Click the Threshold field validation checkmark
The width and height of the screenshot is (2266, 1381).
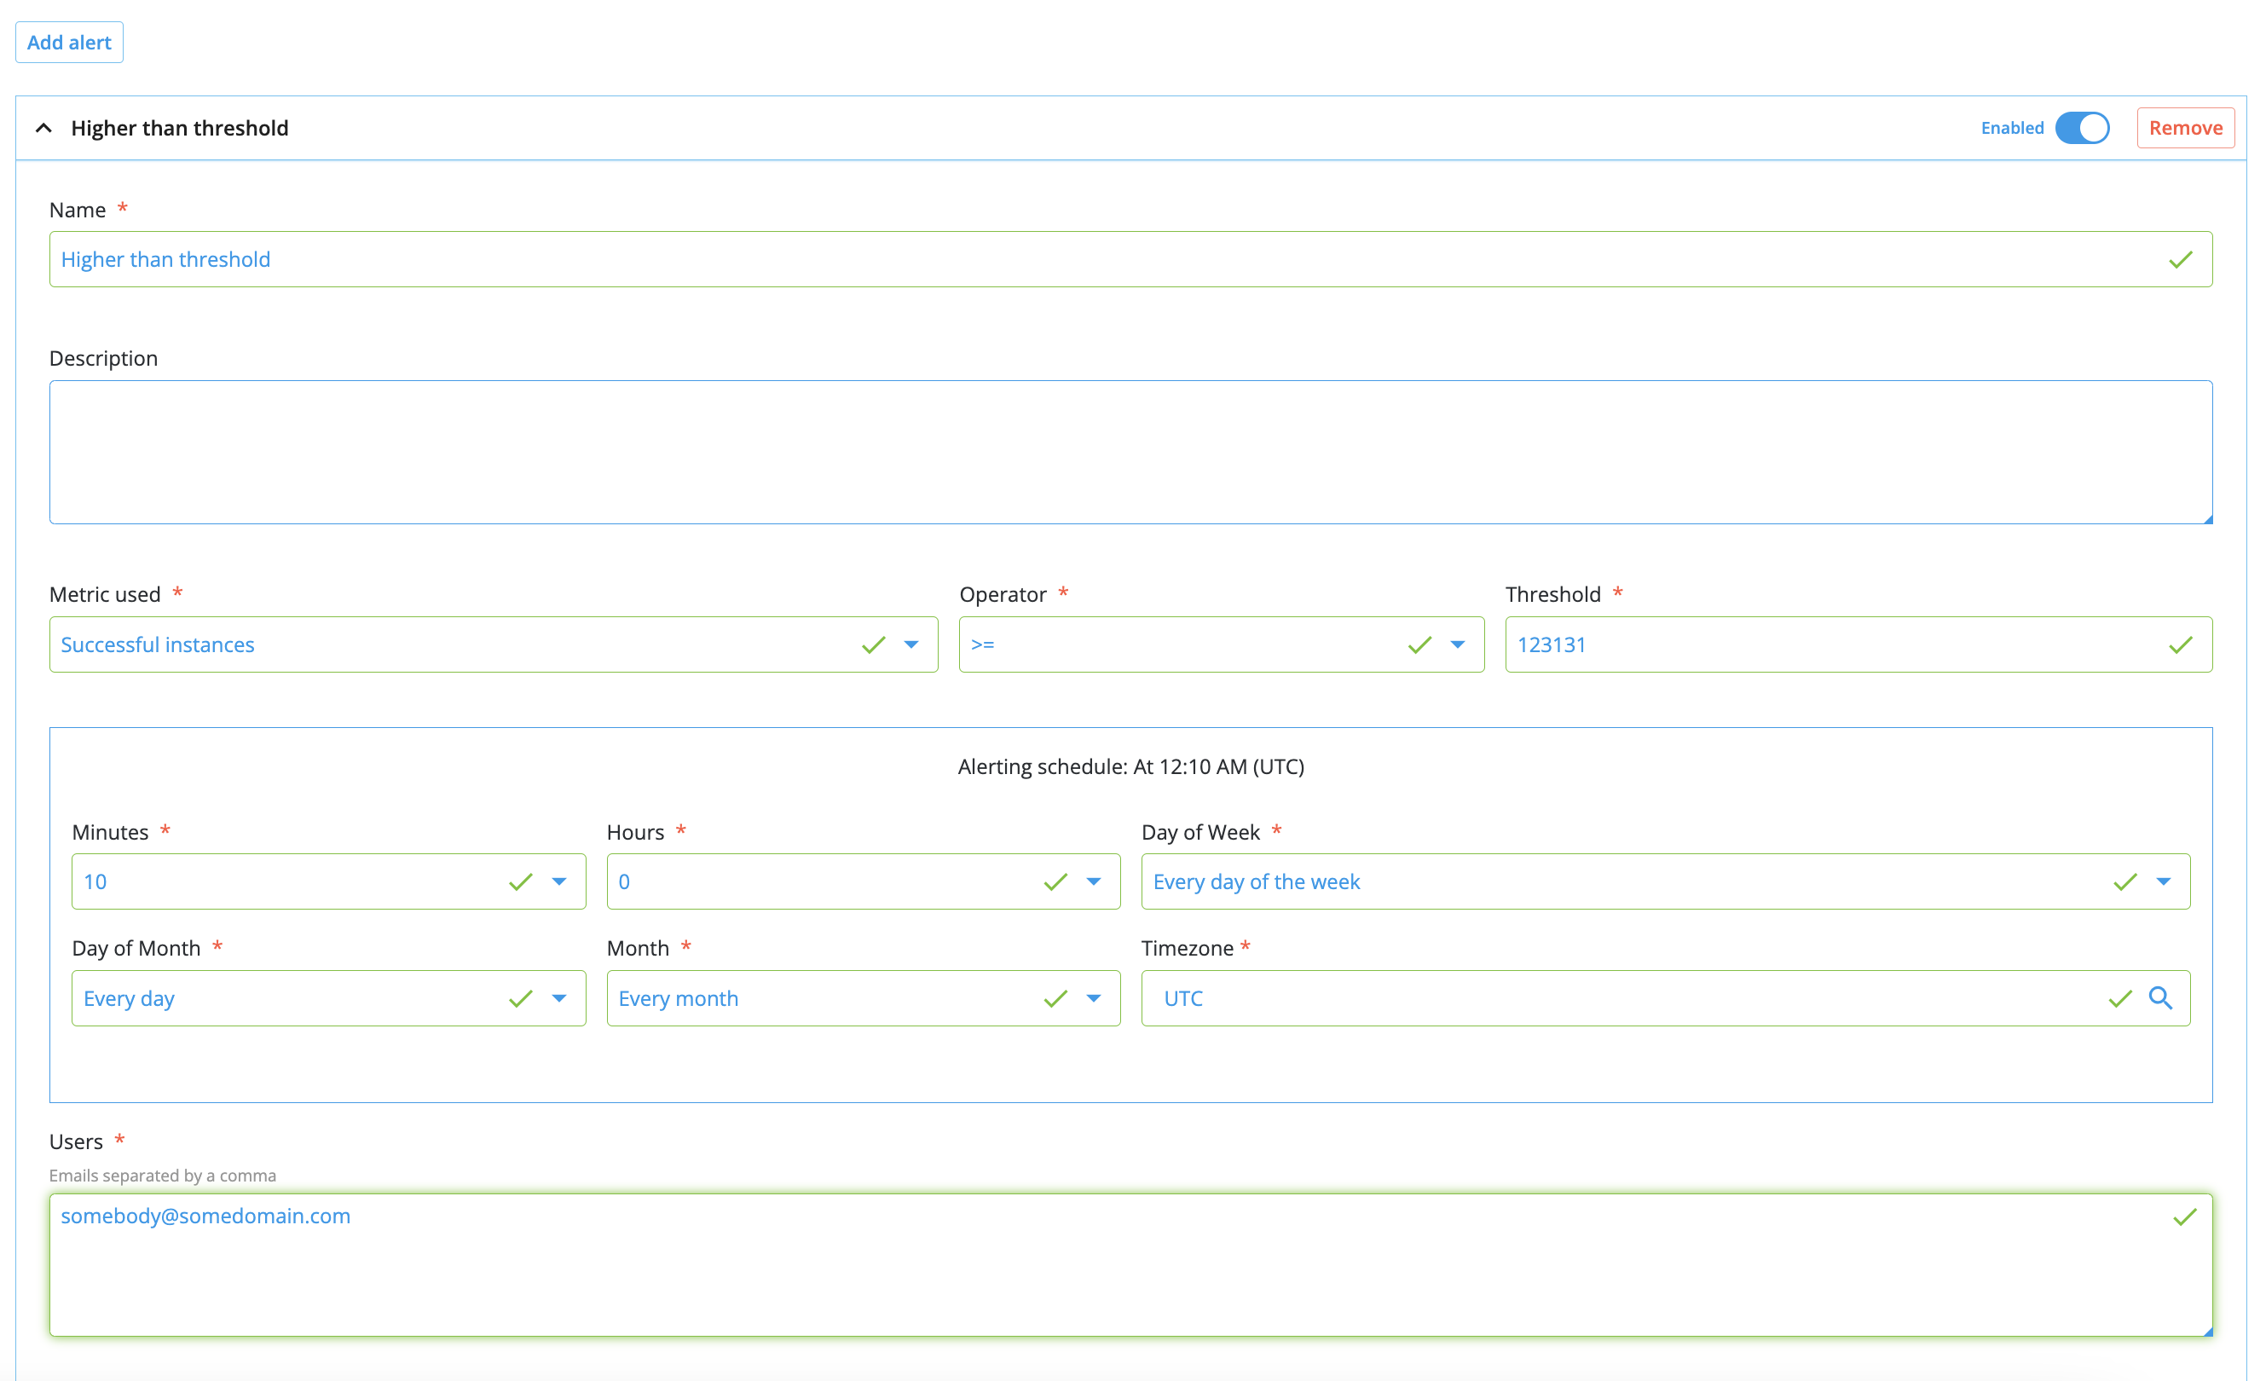coord(2181,645)
